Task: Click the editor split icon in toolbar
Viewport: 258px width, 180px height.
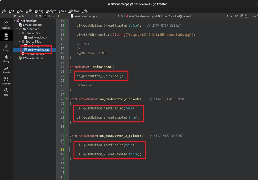Action: click(x=241, y=16)
